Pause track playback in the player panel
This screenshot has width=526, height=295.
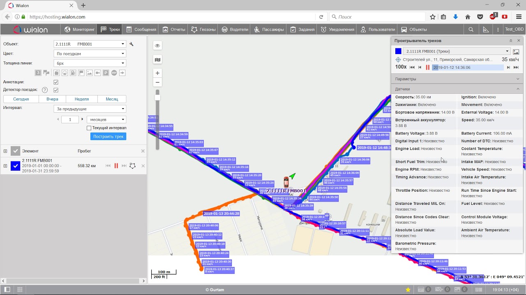427,67
